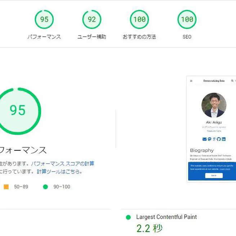Image resolution: width=236 pixels, height=236 pixels.
Task: Click the Got it cookie banner button
Action: click(x=214, y=175)
